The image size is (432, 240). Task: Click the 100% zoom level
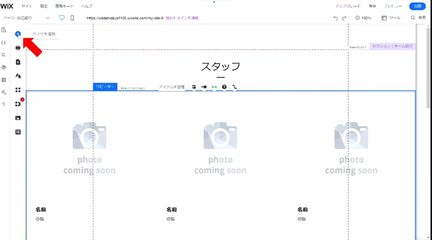366,18
